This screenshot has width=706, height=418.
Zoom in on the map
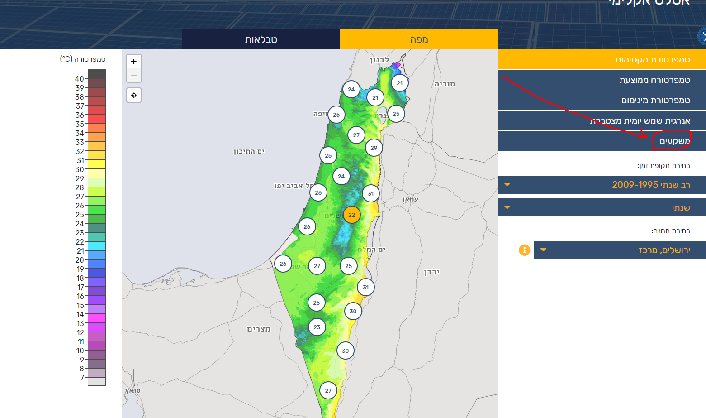point(134,62)
